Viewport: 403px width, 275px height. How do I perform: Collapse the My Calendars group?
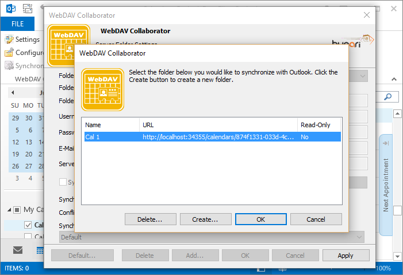[9, 210]
